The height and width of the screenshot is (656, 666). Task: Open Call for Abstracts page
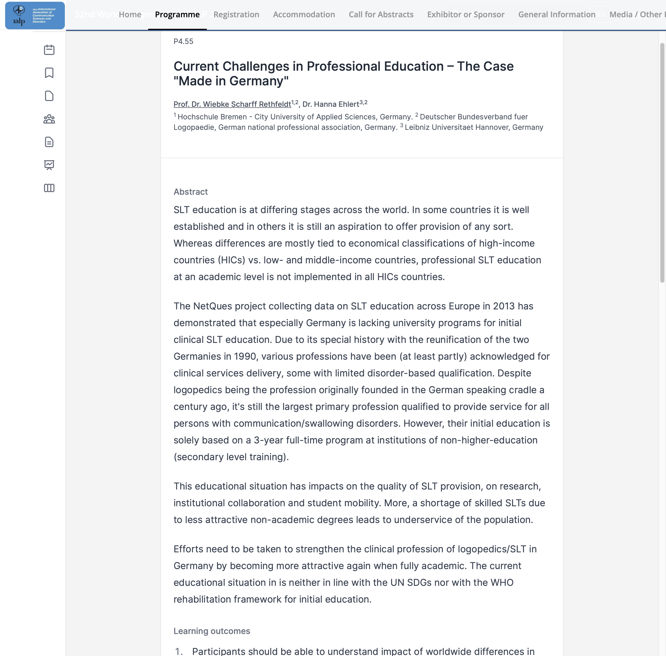(381, 14)
